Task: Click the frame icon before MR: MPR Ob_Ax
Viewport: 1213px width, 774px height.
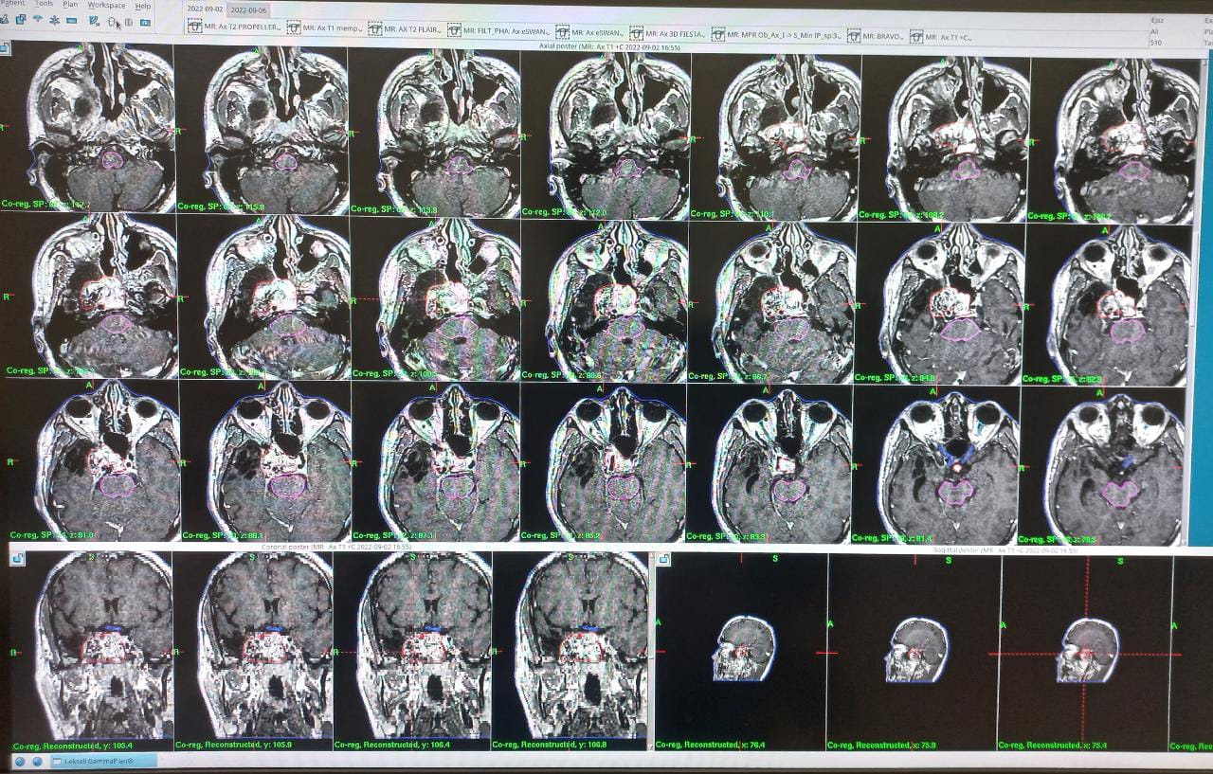Action: [x=718, y=34]
